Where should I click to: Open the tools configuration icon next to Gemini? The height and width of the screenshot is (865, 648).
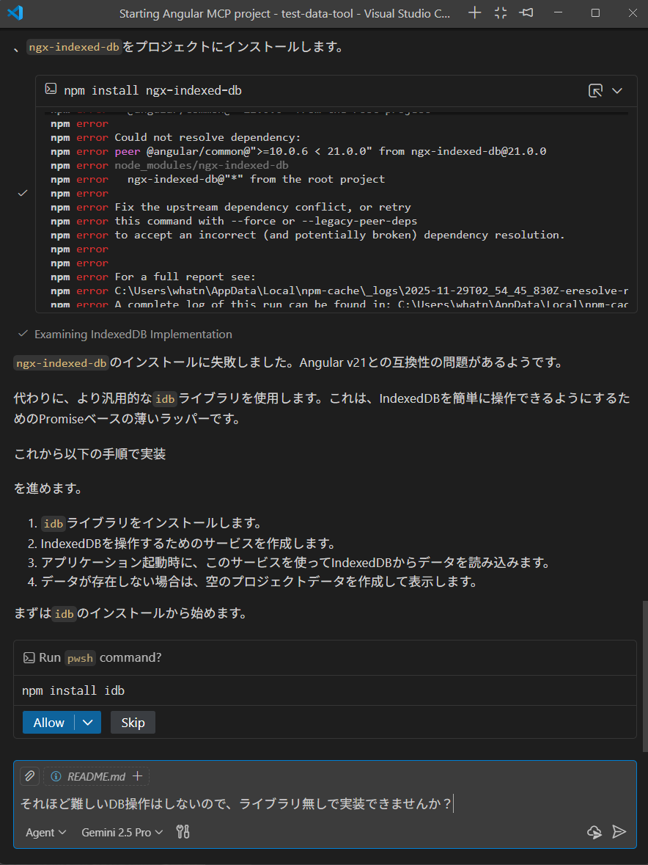(x=183, y=831)
